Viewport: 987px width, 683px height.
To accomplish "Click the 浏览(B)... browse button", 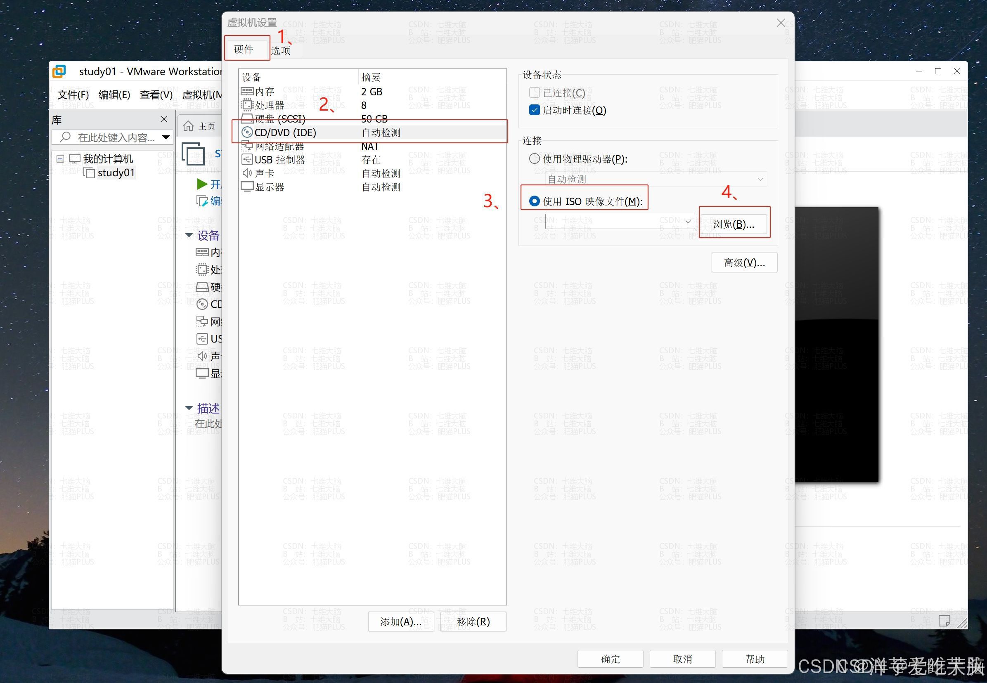I will [x=734, y=224].
